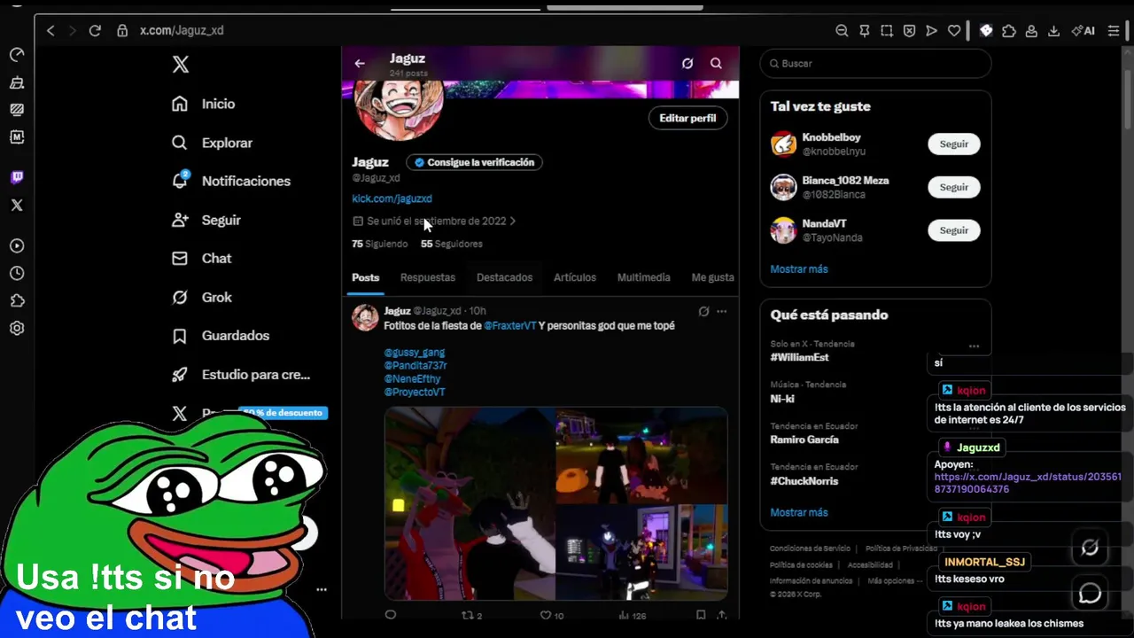Go back using the profile header arrow

[360, 63]
